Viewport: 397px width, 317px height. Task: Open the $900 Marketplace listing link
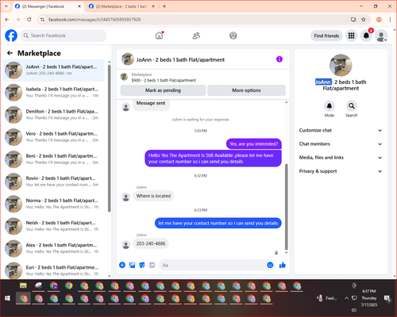coord(164,80)
